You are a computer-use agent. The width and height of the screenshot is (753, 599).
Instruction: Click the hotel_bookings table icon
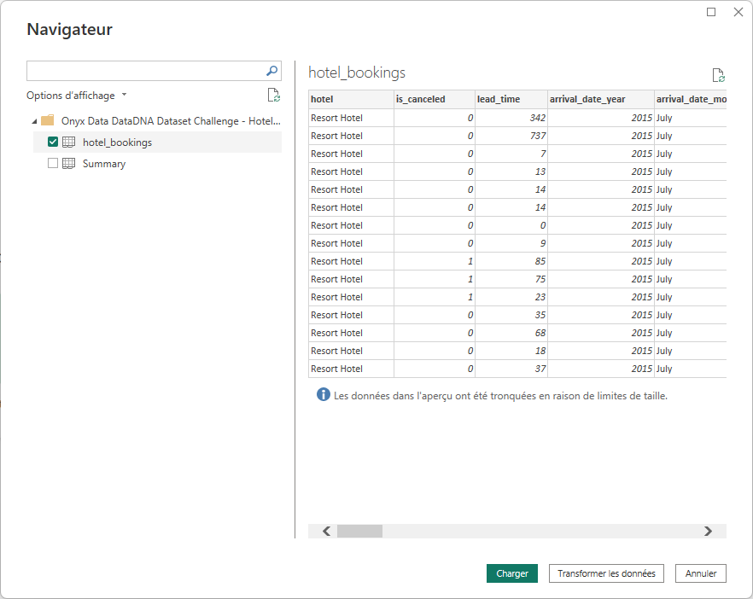click(x=68, y=142)
